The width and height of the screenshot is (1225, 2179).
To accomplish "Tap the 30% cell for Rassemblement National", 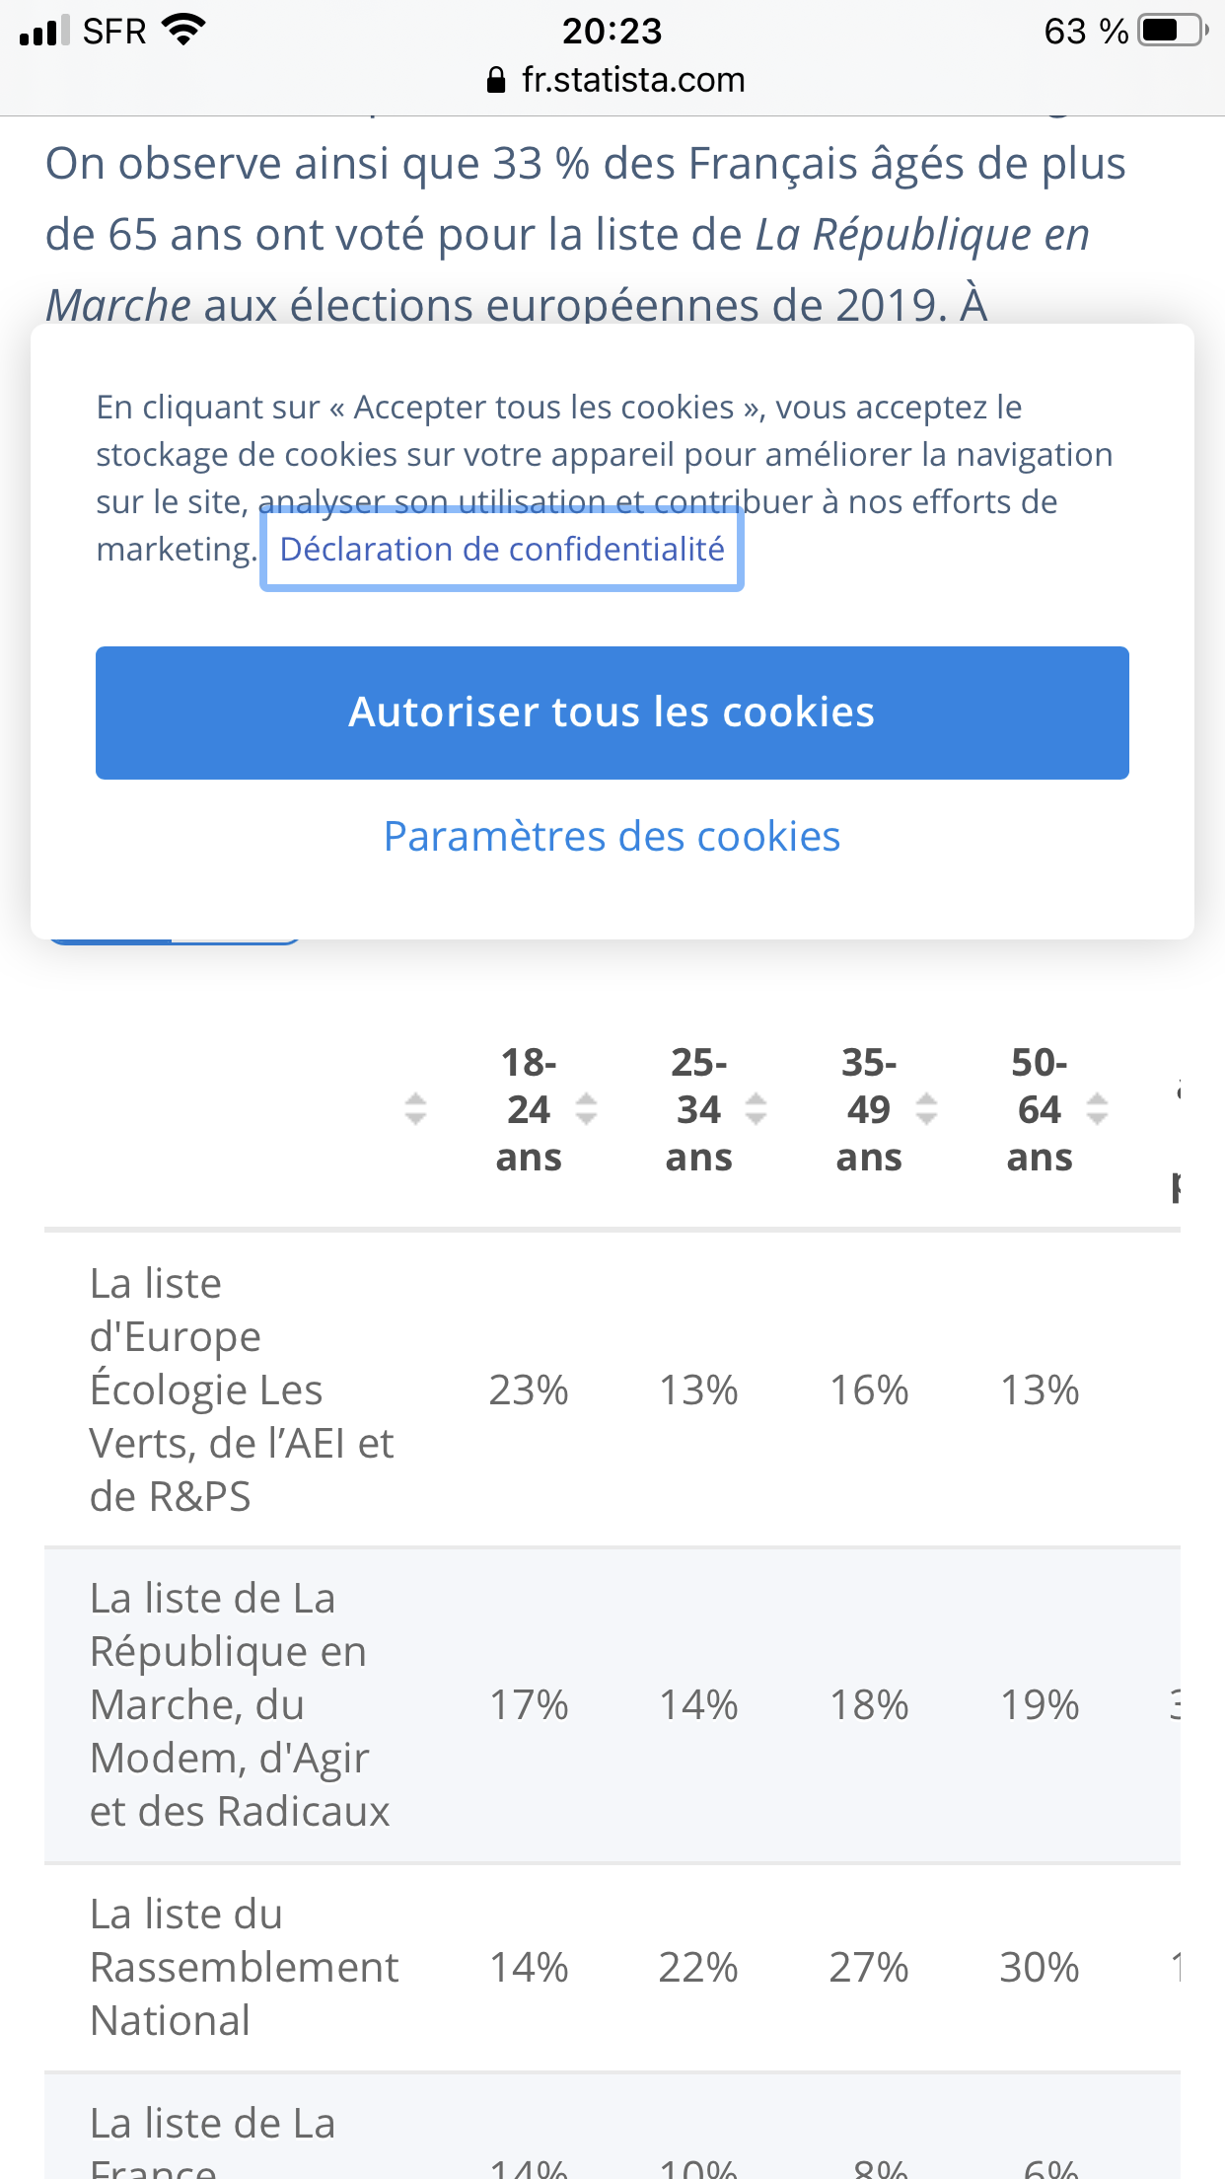I will (x=1040, y=1968).
